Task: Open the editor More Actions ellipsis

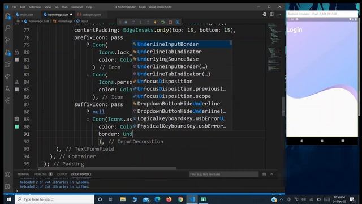Action: [279, 14]
